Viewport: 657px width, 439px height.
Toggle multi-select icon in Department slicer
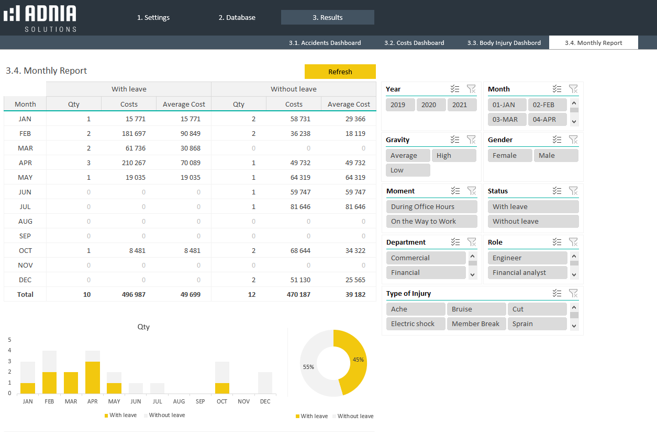pyautogui.click(x=455, y=242)
